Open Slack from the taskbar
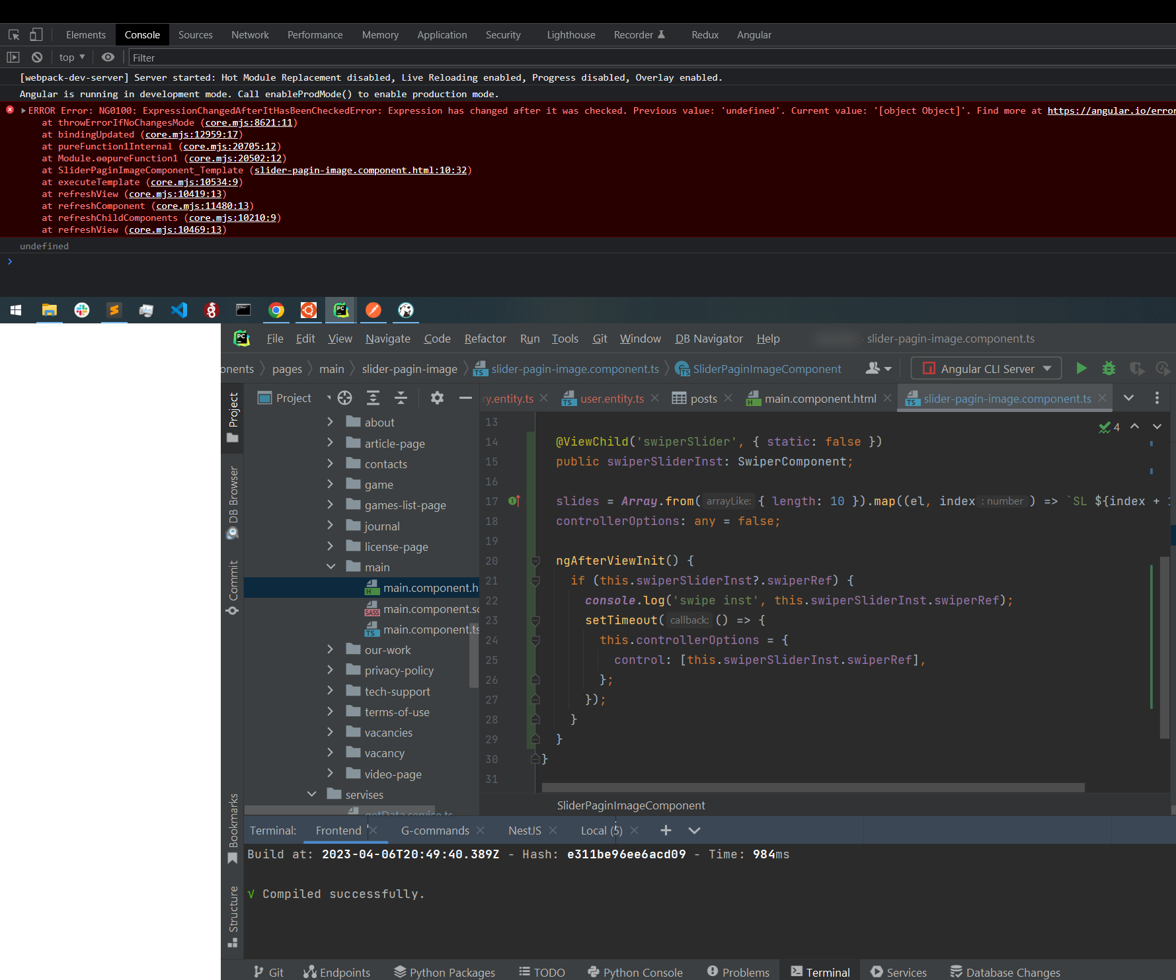The width and height of the screenshot is (1176, 980). [82, 310]
